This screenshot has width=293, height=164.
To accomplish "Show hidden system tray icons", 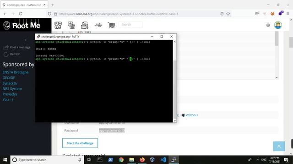I will [x=257, y=160].
